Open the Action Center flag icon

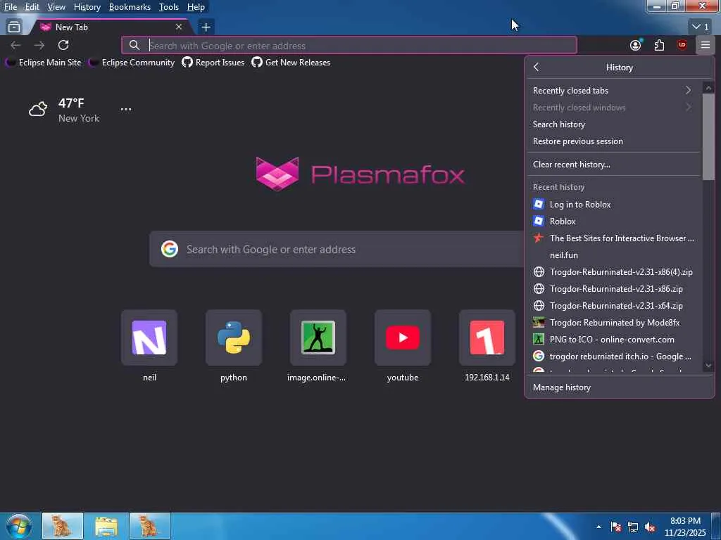click(x=616, y=527)
